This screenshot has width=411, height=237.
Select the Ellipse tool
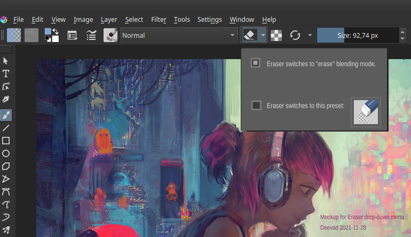(6, 153)
